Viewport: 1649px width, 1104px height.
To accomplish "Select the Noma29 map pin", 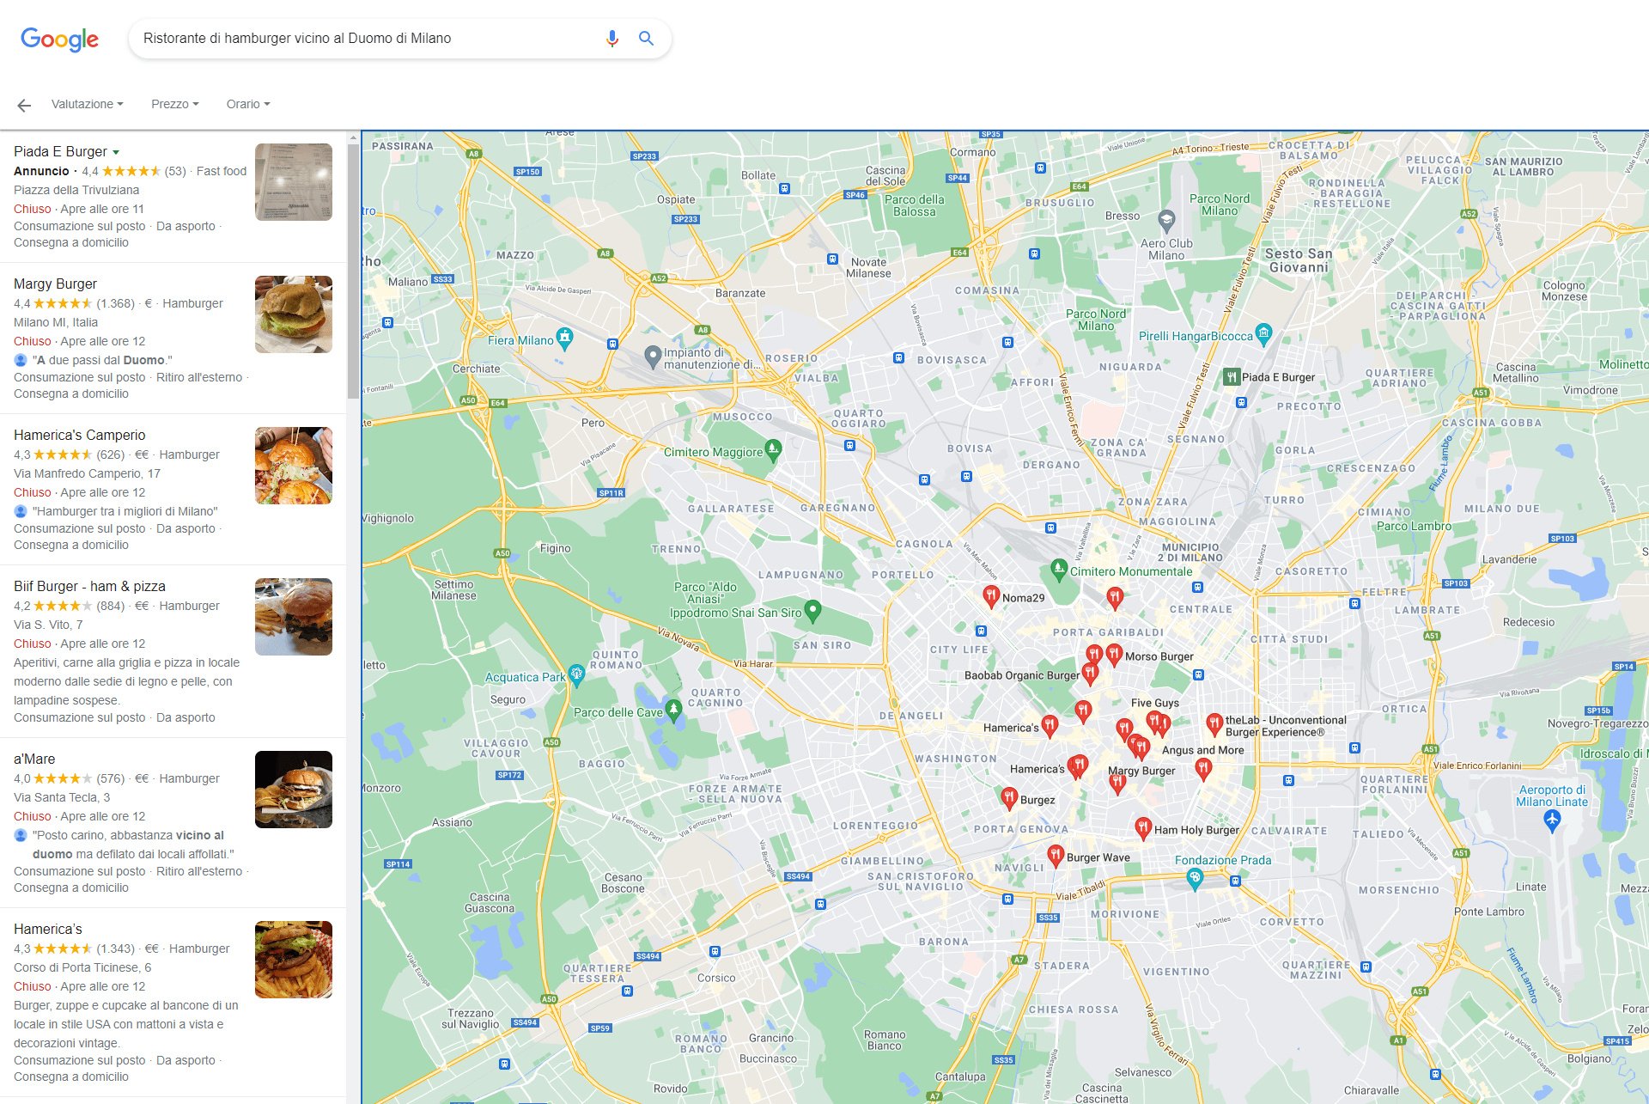I will tap(991, 595).
